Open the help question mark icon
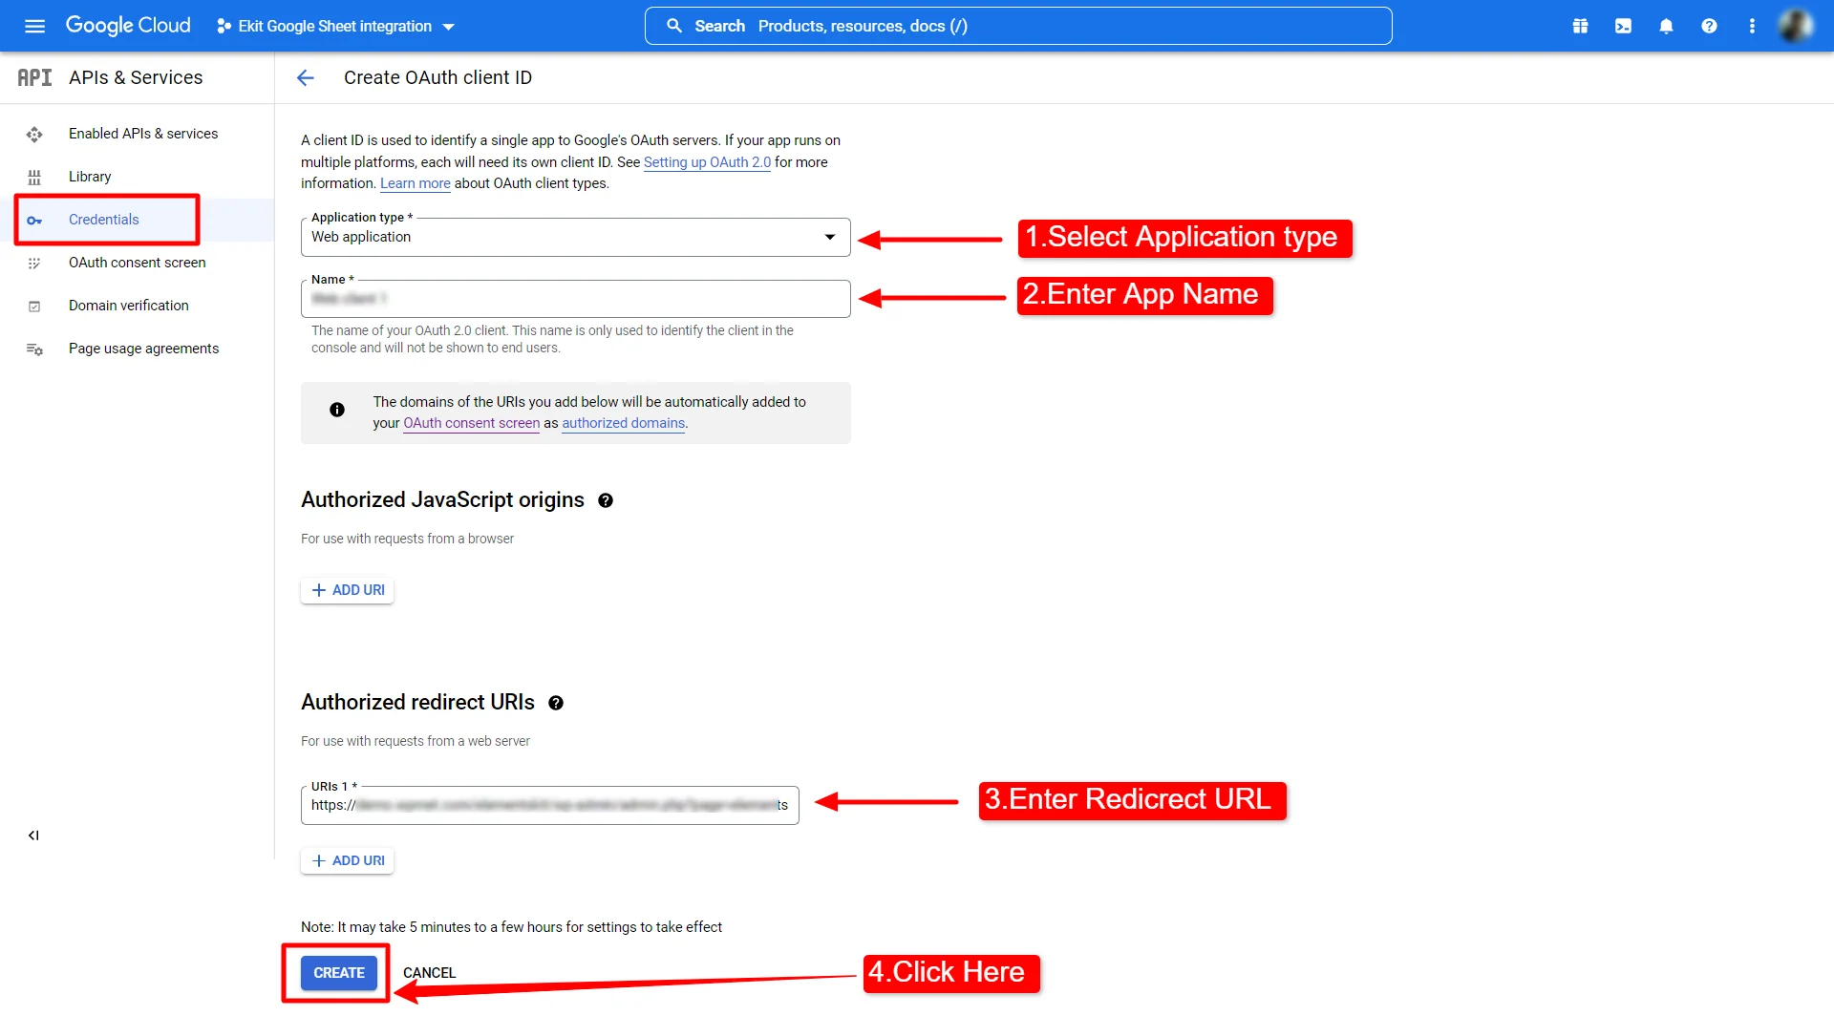 1709,26
